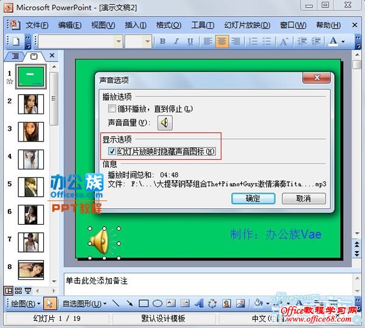The image size is (365, 328).
Task: Toggle bold formatting
Action: 162,41
